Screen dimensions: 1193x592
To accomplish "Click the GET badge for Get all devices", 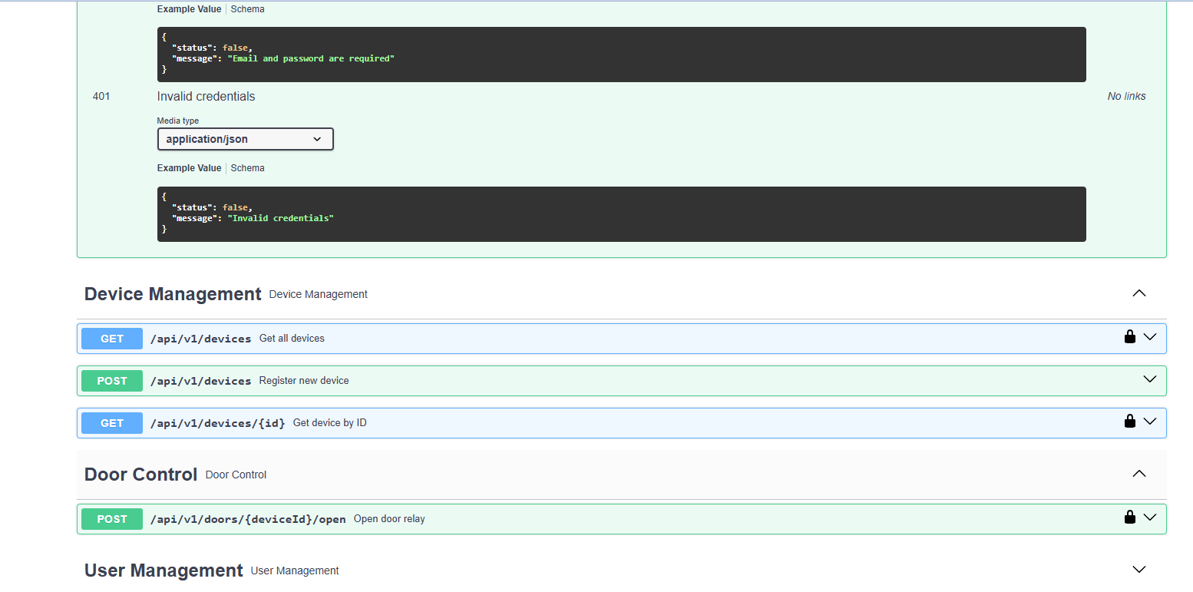I will [112, 339].
